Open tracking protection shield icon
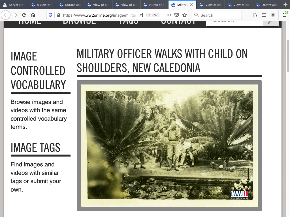This screenshot has width=290, height=217. coord(51,15)
